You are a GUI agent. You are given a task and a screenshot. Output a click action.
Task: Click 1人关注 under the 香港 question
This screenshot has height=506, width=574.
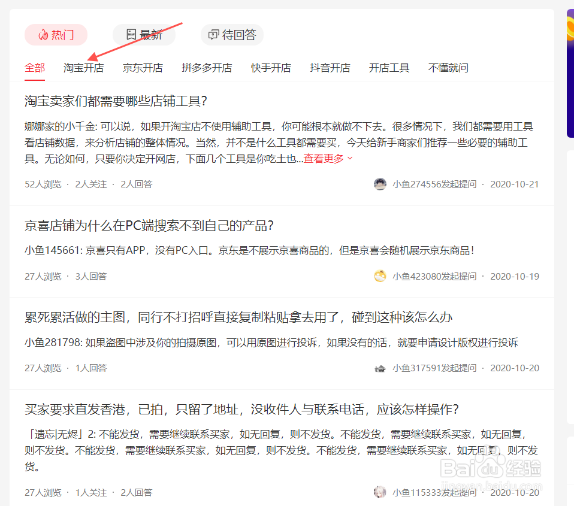click(x=91, y=492)
